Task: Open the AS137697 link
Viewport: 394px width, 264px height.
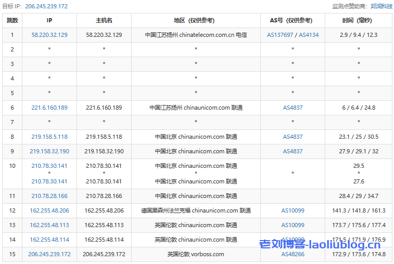Action: pyautogui.click(x=280, y=35)
